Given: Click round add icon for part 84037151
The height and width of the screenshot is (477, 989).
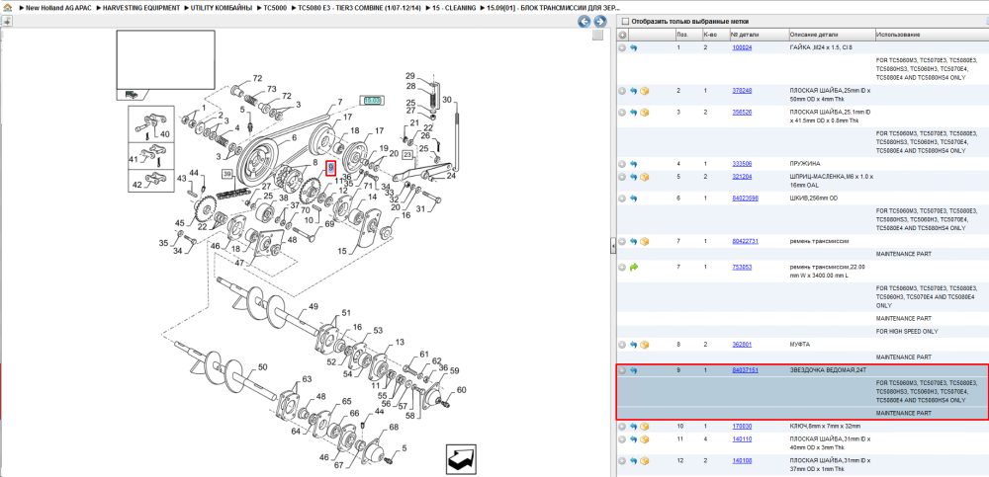Looking at the screenshot, I should pyautogui.click(x=622, y=370).
